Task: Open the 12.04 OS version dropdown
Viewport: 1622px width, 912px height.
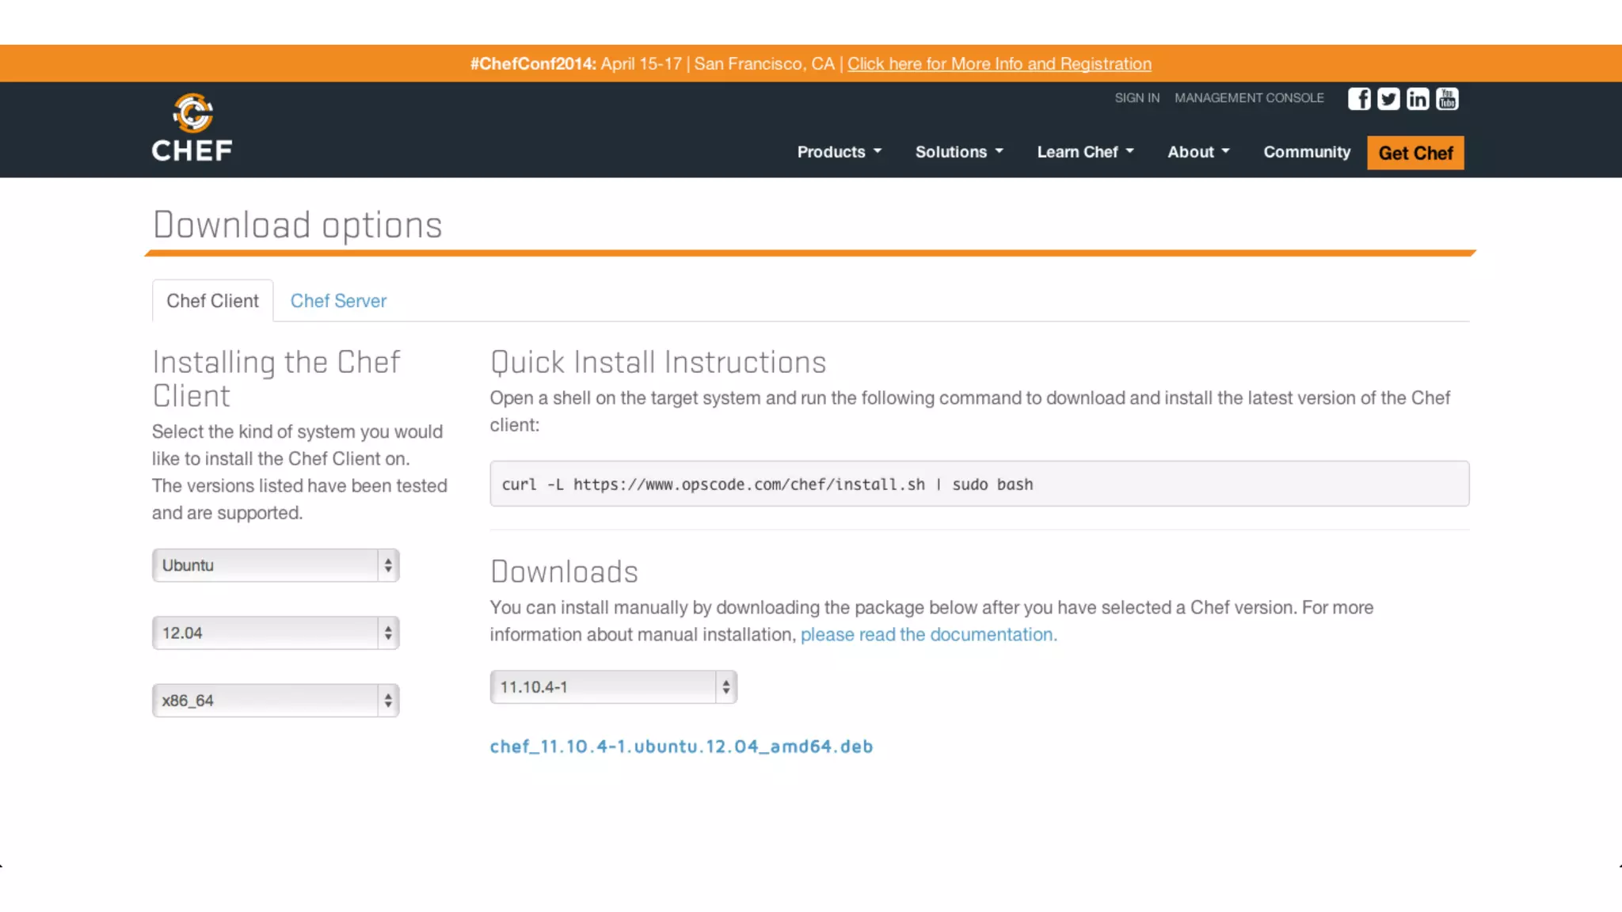Action: (x=276, y=633)
